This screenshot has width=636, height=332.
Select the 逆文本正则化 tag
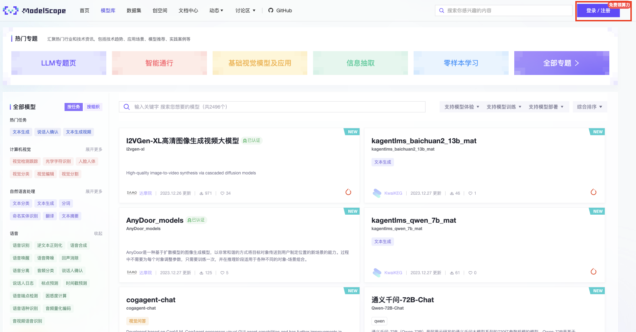(x=50, y=245)
